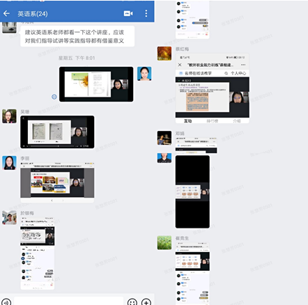Image resolution: width=308 pixels, height=305 pixels.
Task: Tap the back arrow in header
Action: [x=6, y=13]
